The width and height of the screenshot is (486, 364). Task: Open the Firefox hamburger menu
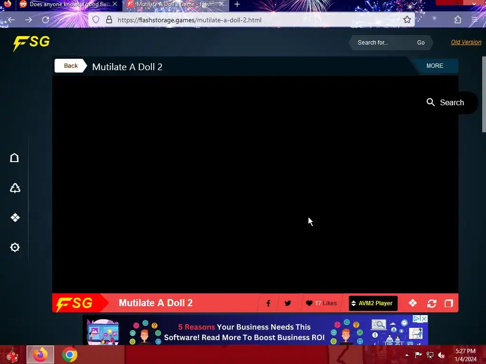[475, 20]
